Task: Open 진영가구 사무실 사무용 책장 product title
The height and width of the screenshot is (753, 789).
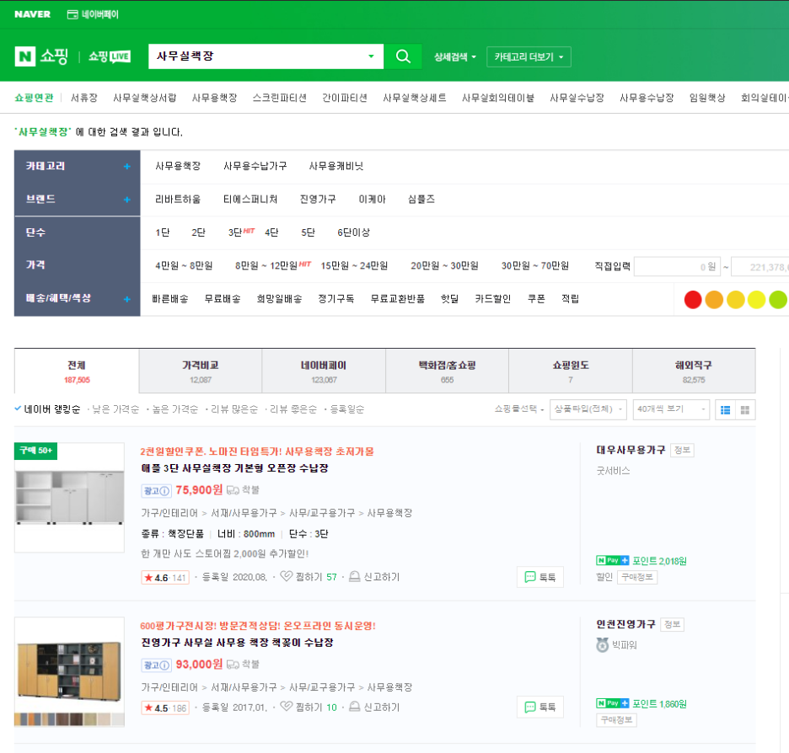Action: coord(237,643)
